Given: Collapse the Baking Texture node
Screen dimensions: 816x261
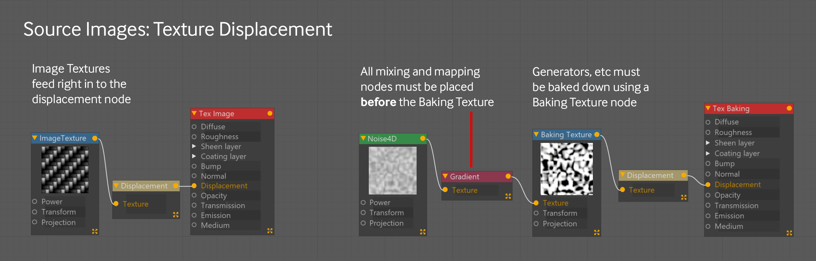Looking at the screenshot, I should [536, 134].
